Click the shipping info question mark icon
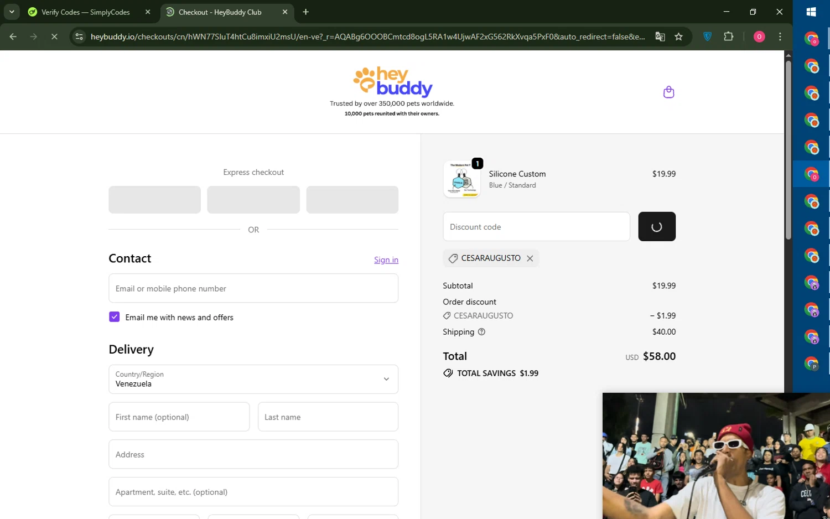 pyautogui.click(x=481, y=332)
